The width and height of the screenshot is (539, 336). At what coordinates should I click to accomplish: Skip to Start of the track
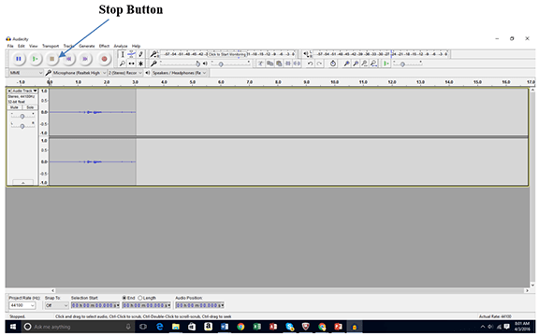[68, 59]
